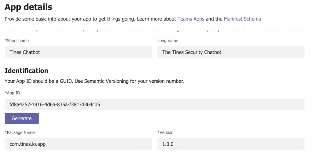Screen dimensions: 313x156
Task: Click the App details heading
Action: [28, 7]
